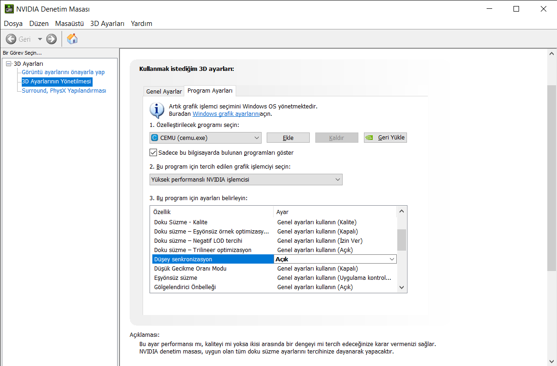The image size is (557, 366).
Task: Switch to the Genel Ayarlar tab
Action: (x=164, y=91)
